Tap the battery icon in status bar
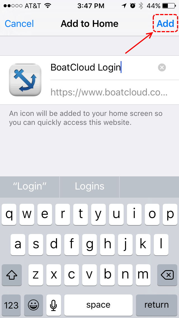Viewport: 179px width, 318px height. click(x=169, y=6)
